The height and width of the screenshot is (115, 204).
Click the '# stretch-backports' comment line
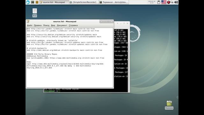[x=37, y=48]
